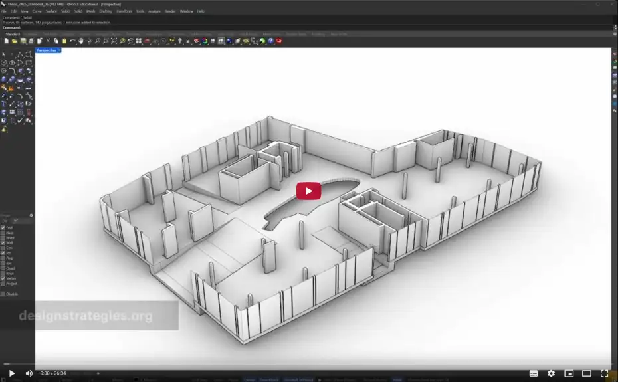
Task: Click the Paste clipboard icon
Action: (x=64, y=41)
